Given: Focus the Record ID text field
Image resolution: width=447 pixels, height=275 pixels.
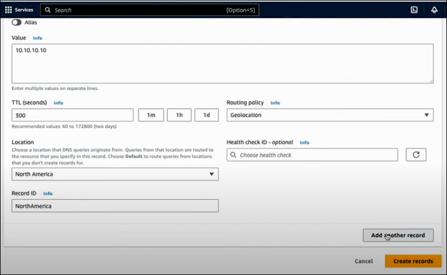Looking at the screenshot, I should click(115, 206).
